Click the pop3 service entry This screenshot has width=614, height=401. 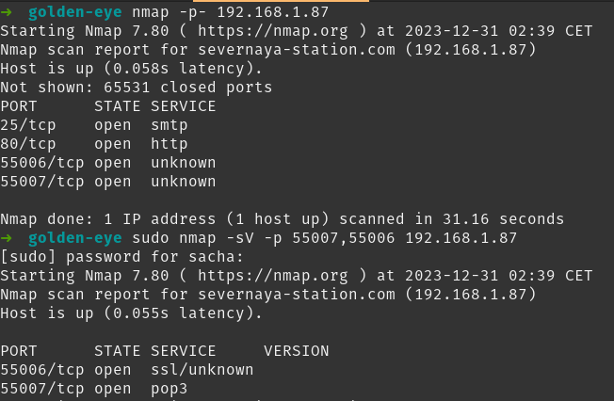click(x=170, y=389)
